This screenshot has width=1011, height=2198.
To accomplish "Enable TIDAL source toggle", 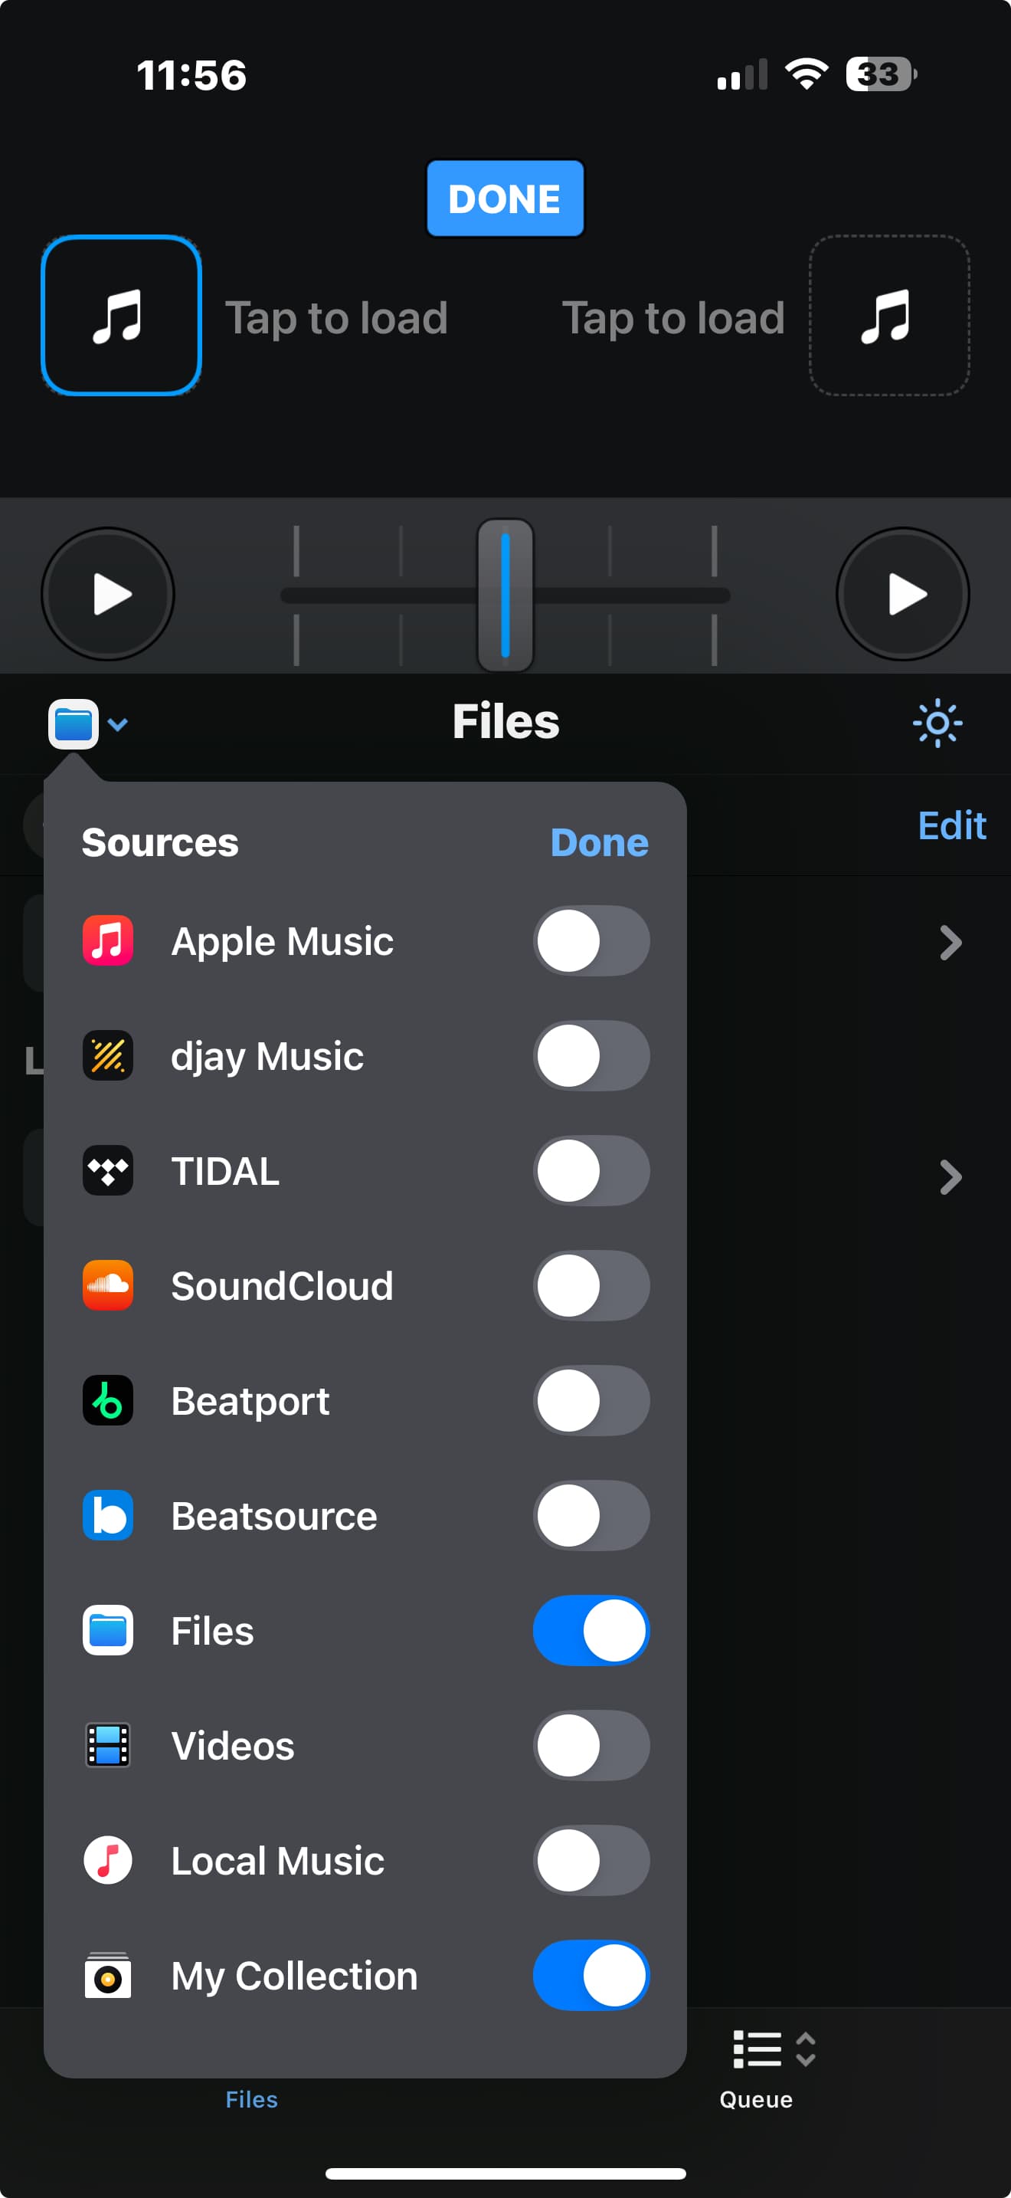I will point(591,1171).
